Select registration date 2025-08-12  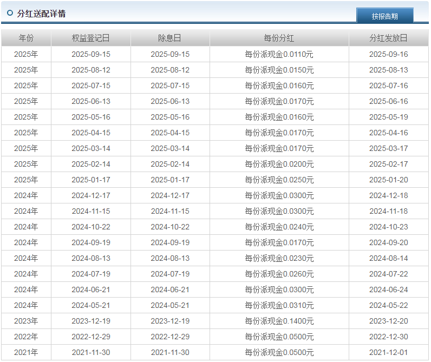[91, 70]
